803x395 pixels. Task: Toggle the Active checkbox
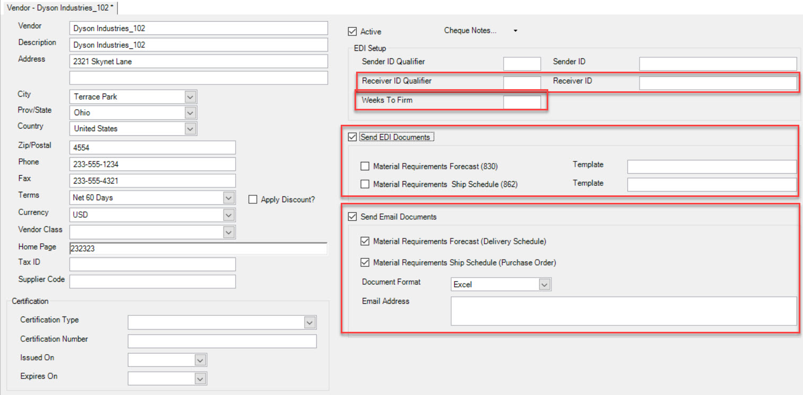[352, 31]
